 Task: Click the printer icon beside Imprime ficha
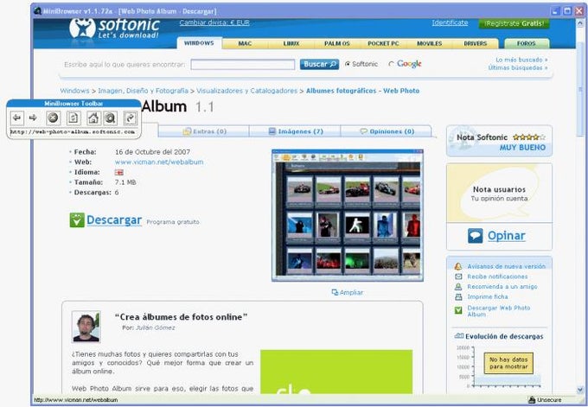458,296
